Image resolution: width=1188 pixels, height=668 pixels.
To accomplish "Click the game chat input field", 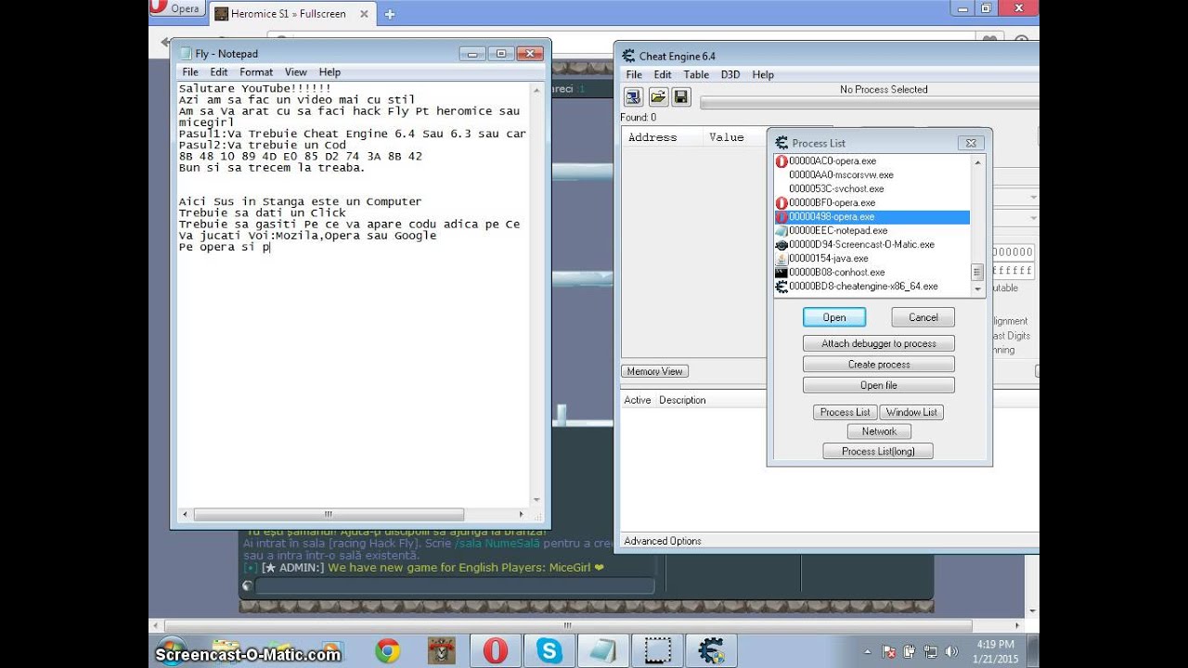I will coord(455,586).
